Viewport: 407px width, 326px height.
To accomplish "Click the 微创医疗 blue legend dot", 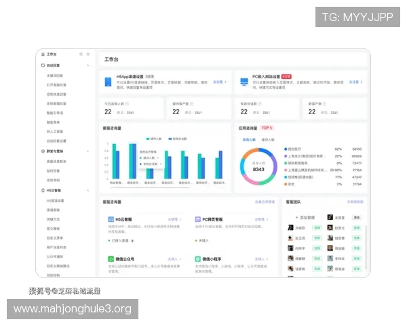I will click(x=287, y=148).
